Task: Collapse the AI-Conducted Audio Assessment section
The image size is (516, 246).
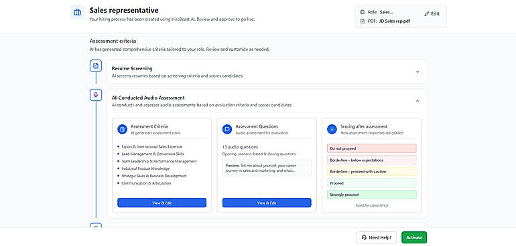Action: (x=417, y=101)
